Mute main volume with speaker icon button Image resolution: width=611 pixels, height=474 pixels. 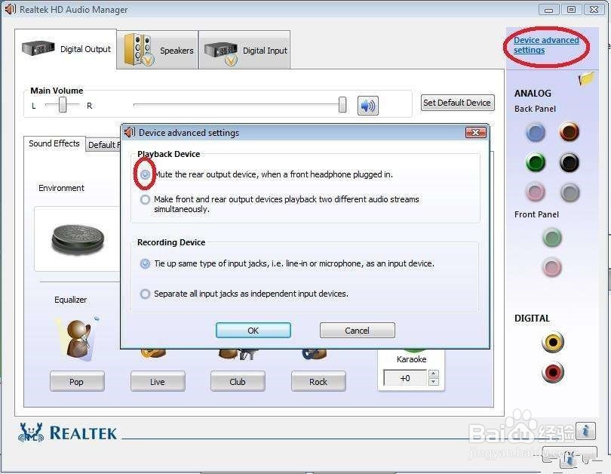[x=368, y=105]
